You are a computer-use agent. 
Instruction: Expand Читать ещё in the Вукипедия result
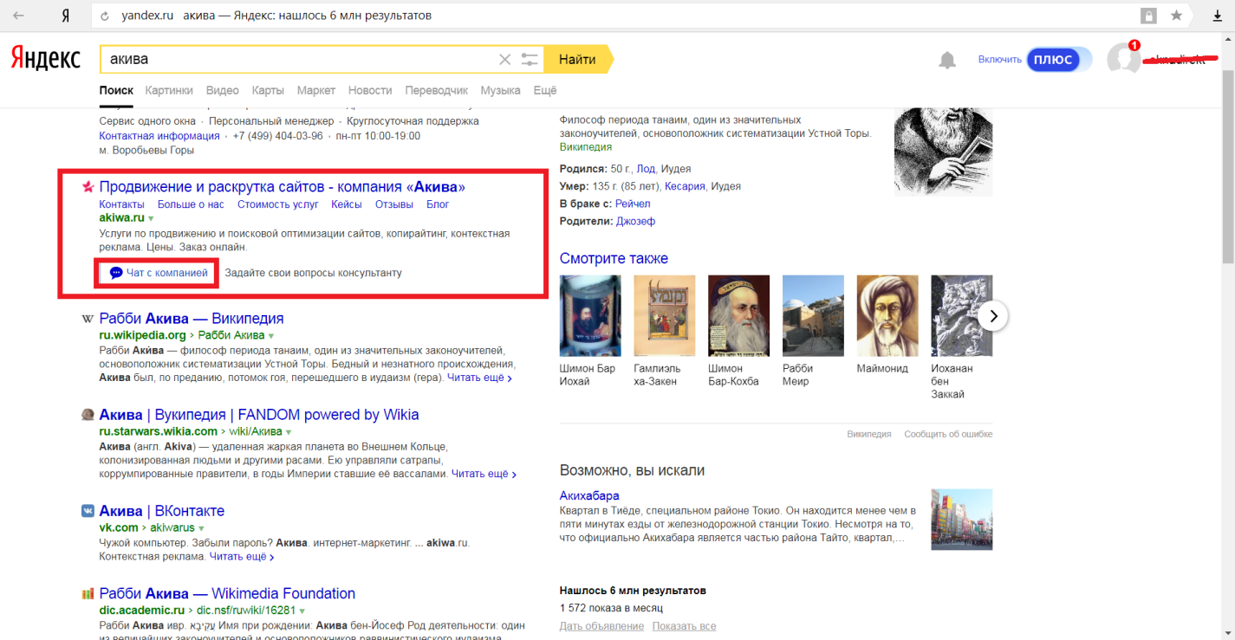484,475
